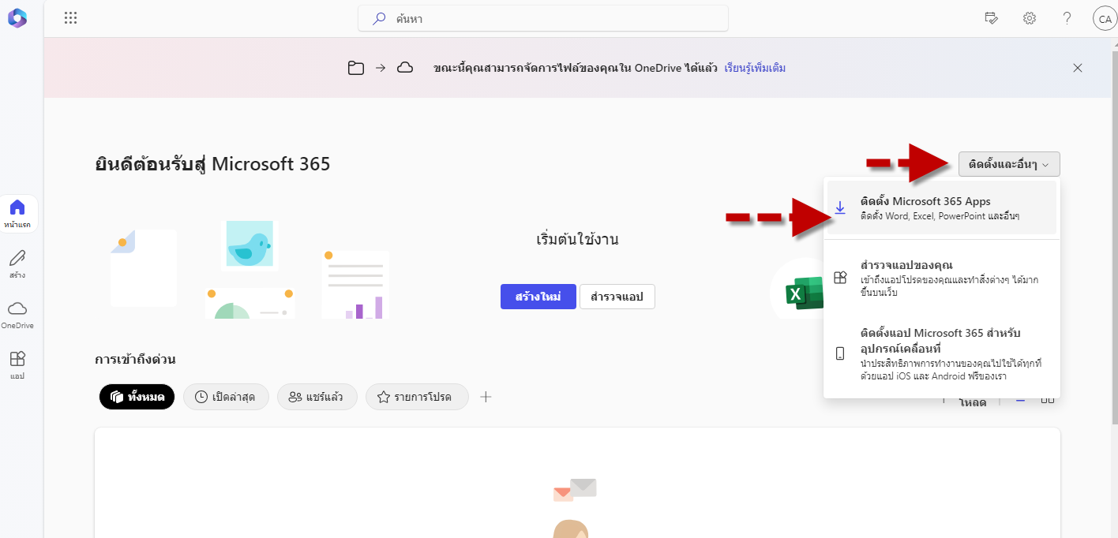Click the phone icon in dropdown
The height and width of the screenshot is (538, 1118).
click(840, 353)
